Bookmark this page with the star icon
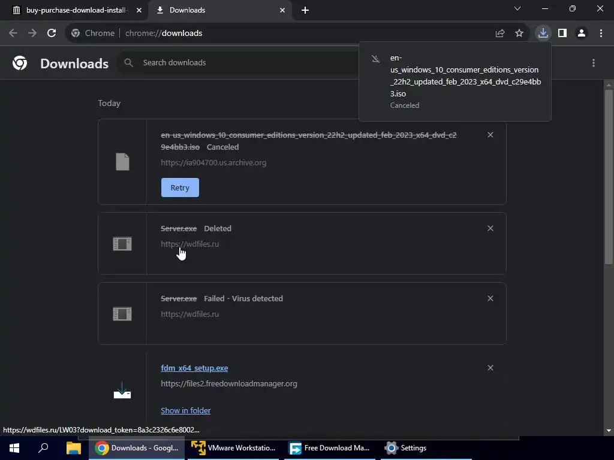The width and height of the screenshot is (614, 460). 519,34
